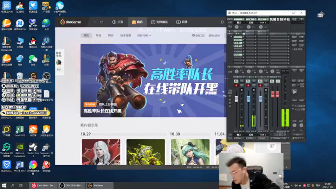
Task: Open the 先锋测试 tab in WeGame
Action: pyautogui.click(x=159, y=22)
